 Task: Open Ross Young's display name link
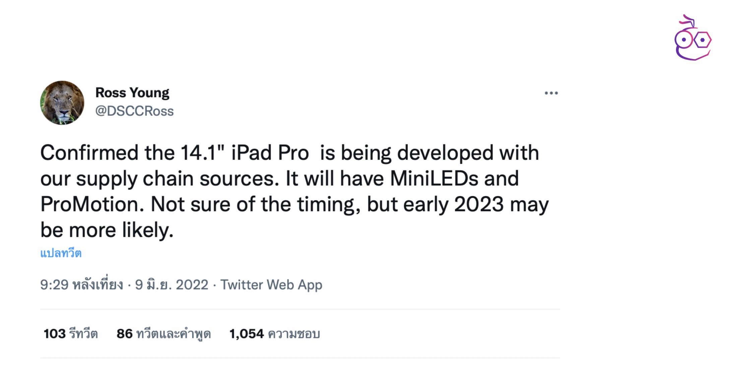tap(132, 92)
